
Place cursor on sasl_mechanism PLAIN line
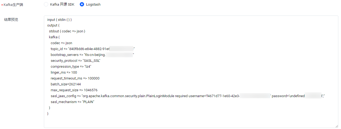click(73, 102)
